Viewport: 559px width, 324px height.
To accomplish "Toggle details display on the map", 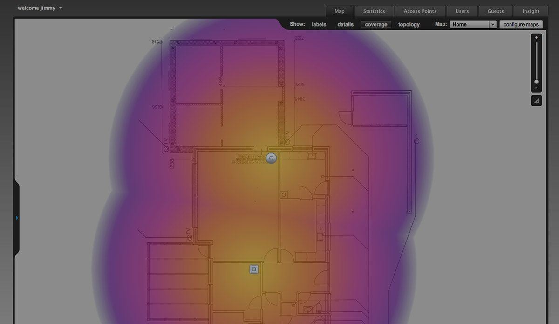I will point(346,24).
